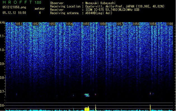Click the 'Receiving Location' label

click(x=65, y=6)
